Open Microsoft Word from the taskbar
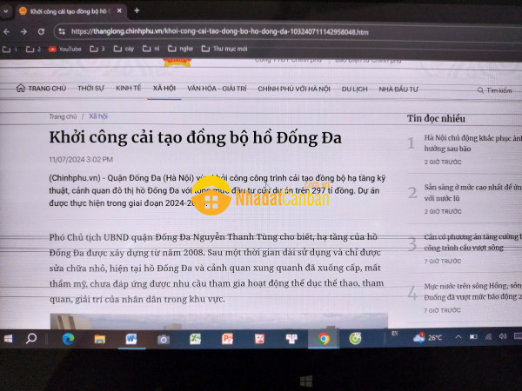 132,338
